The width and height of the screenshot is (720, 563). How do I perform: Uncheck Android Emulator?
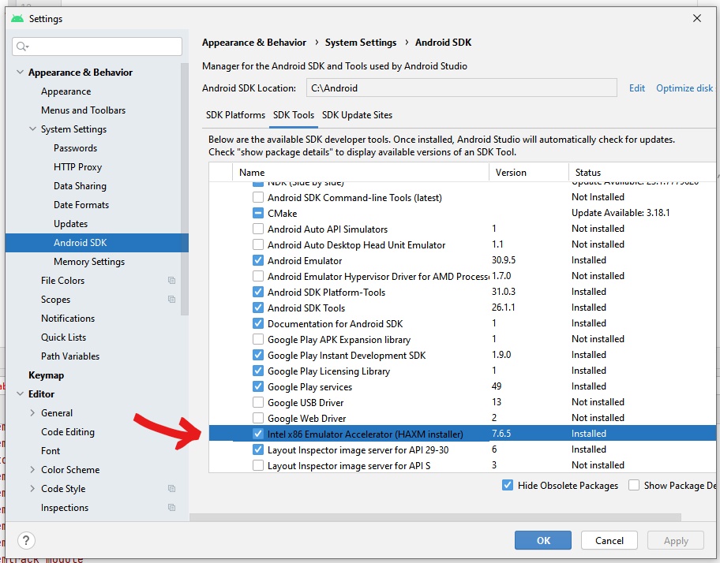coord(258,260)
